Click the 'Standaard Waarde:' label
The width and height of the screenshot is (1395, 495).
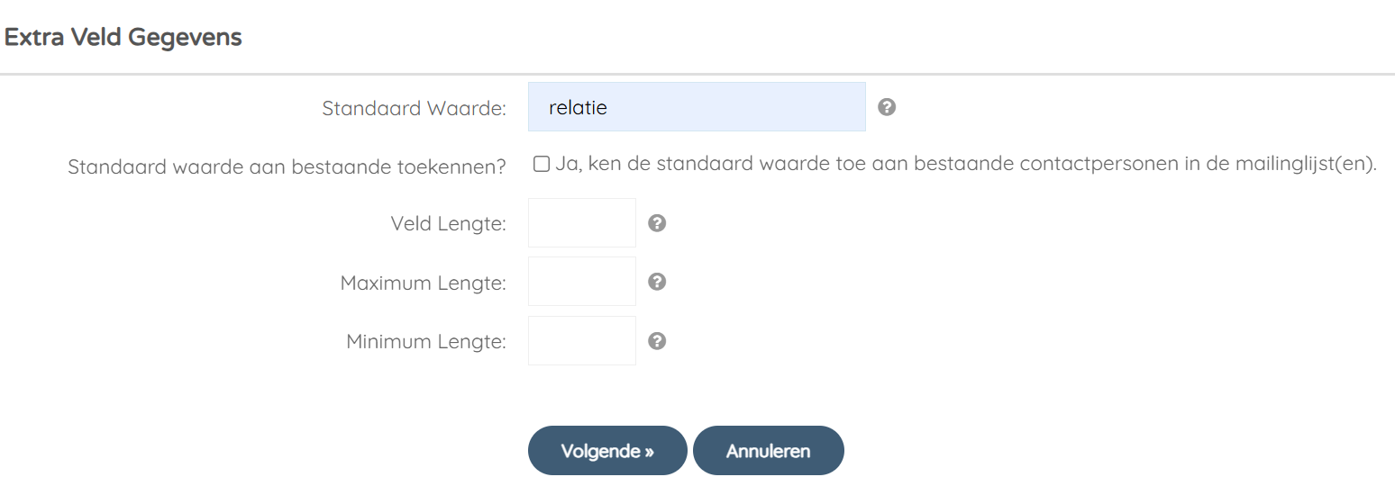pos(415,109)
